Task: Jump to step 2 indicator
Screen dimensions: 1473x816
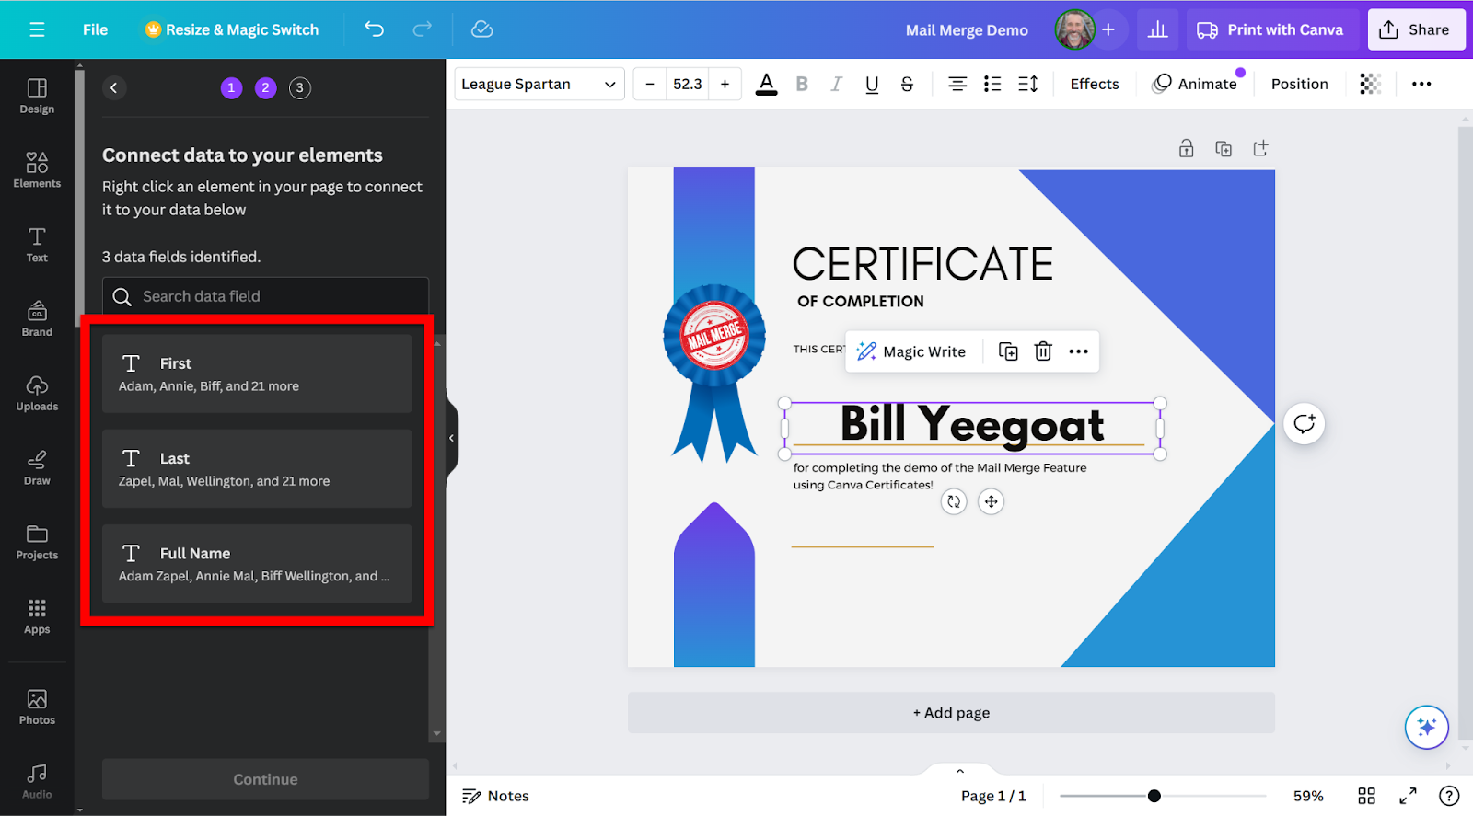Action: (x=265, y=88)
